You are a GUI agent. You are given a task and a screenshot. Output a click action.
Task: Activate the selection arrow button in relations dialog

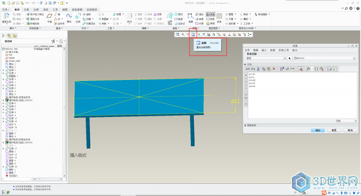289,59
